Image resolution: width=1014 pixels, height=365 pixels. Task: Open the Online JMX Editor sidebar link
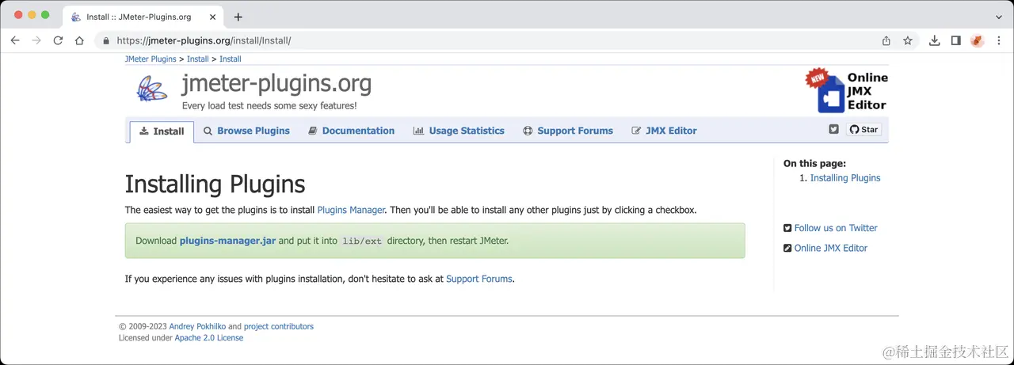click(x=831, y=248)
